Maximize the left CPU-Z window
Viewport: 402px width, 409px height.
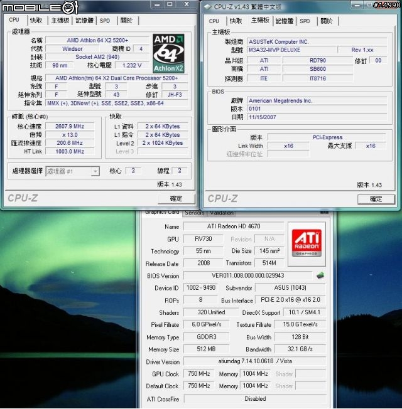(170, 4)
